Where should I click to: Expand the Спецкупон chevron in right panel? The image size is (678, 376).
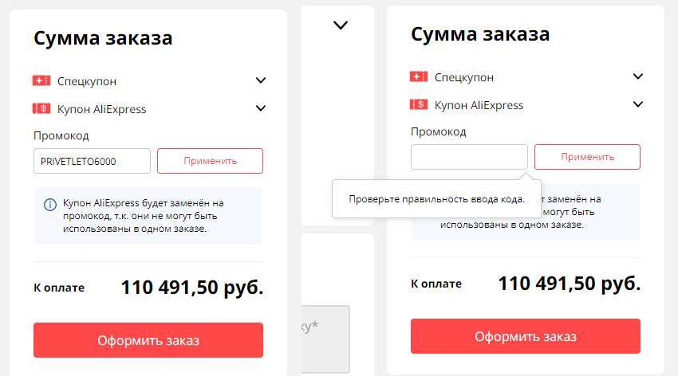coord(637,76)
